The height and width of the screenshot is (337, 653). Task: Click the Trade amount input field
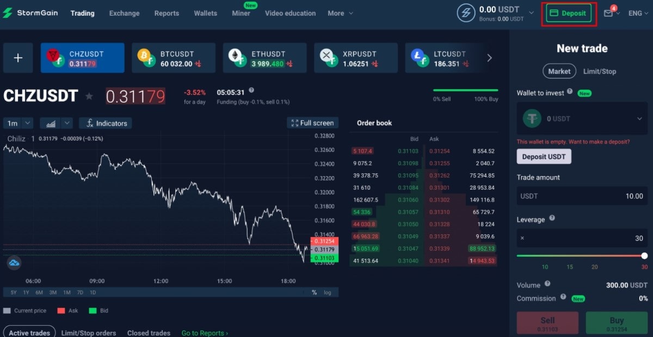[x=582, y=196]
